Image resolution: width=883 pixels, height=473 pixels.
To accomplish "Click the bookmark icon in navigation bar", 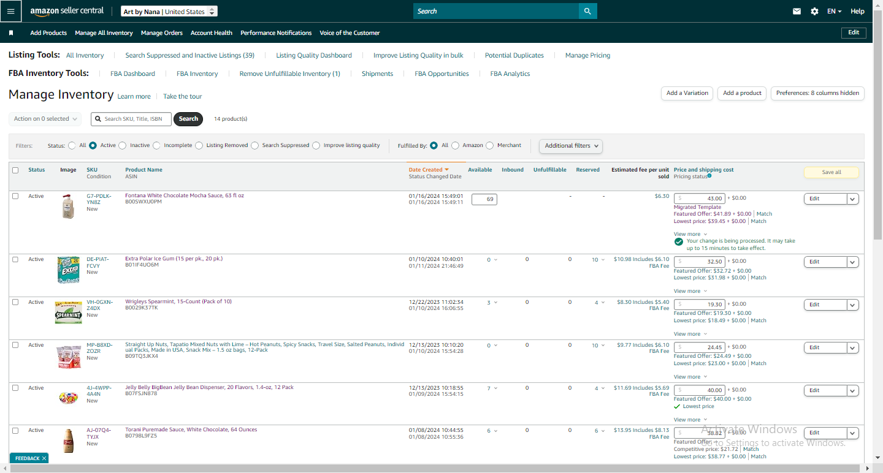I will click(11, 33).
